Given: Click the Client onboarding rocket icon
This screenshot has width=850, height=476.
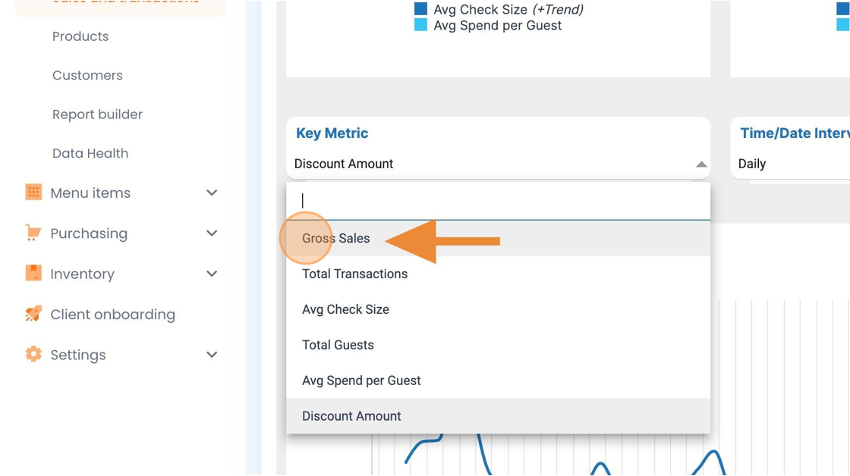Looking at the screenshot, I should click(33, 314).
